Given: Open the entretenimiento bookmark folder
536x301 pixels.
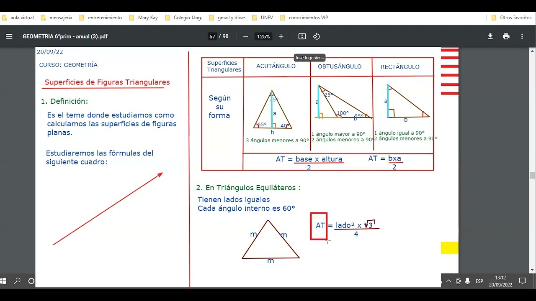Looking at the screenshot, I should [100, 18].
